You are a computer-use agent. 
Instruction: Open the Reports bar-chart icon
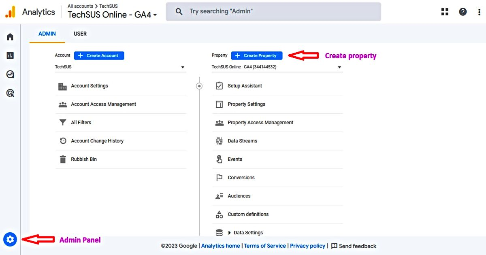click(10, 55)
